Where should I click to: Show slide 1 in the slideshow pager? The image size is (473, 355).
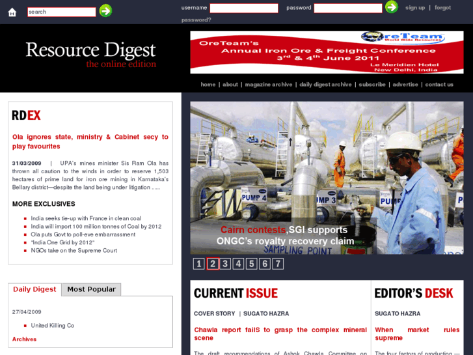199,264
